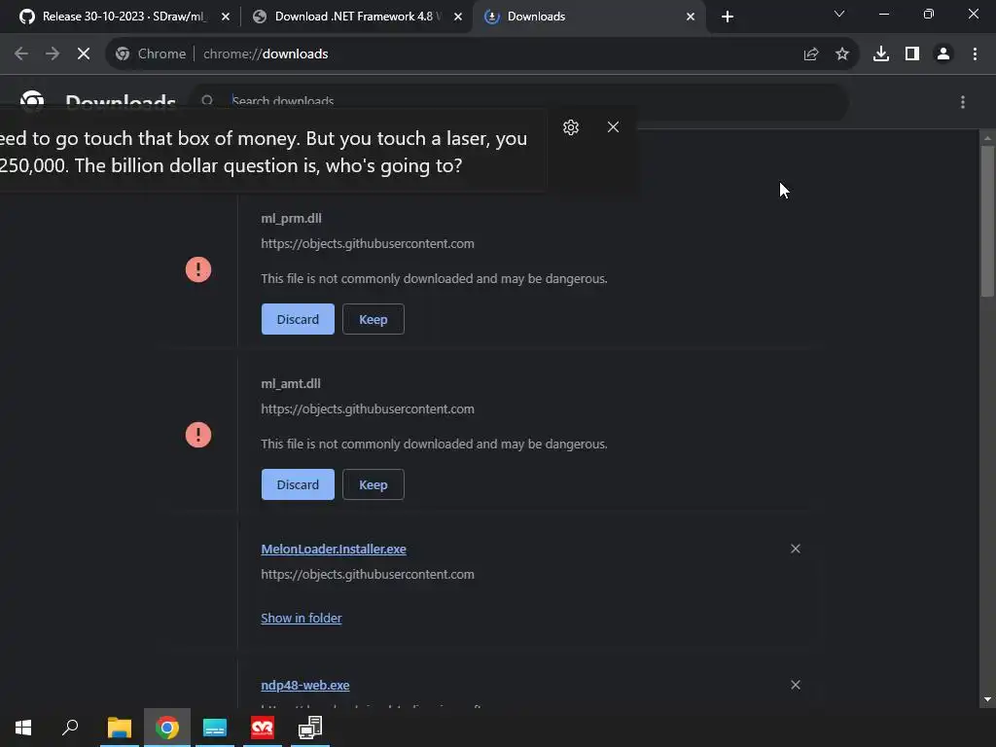Image resolution: width=996 pixels, height=747 pixels.
Task: Open the tab search dropdown chevron
Action: coord(839,14)
